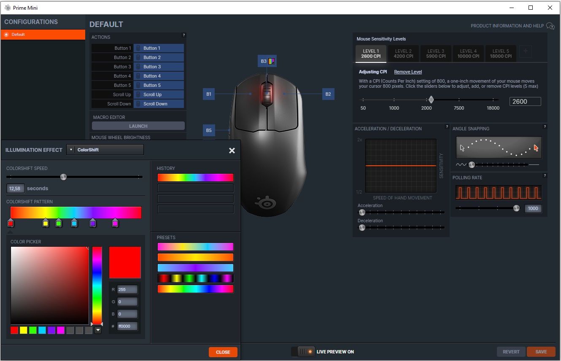Click the Polling Rate slider handle

click(516, 208)
